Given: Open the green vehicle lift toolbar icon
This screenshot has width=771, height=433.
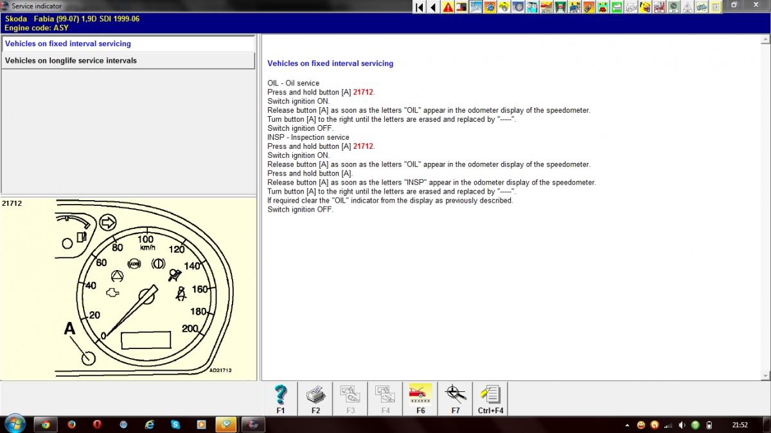Looking at the screenshot, I should pos(560,7).
